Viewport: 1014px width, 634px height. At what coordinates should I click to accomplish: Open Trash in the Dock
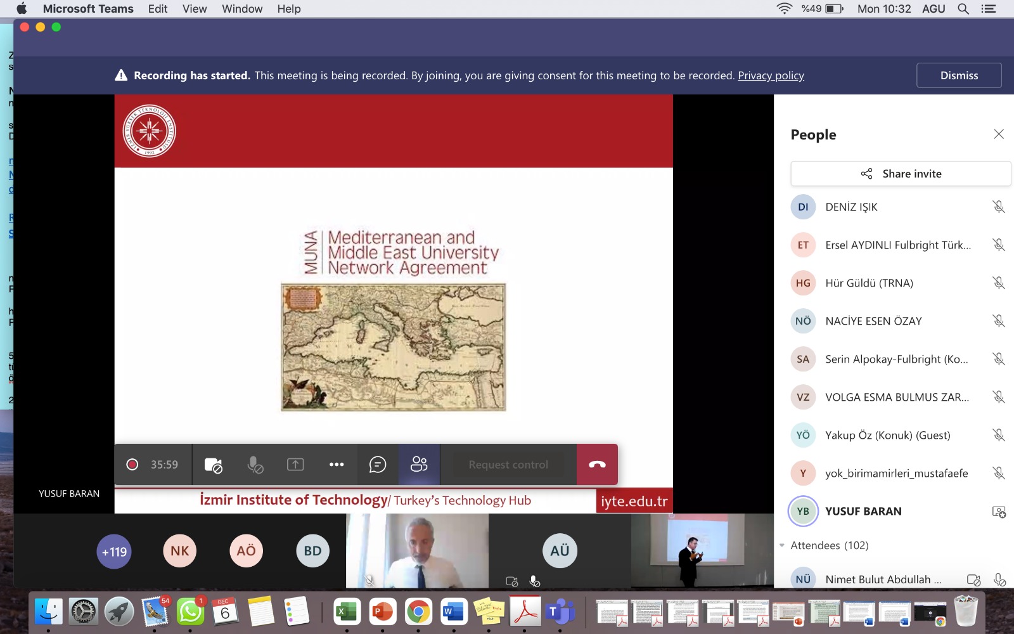(x=966, y=612)
